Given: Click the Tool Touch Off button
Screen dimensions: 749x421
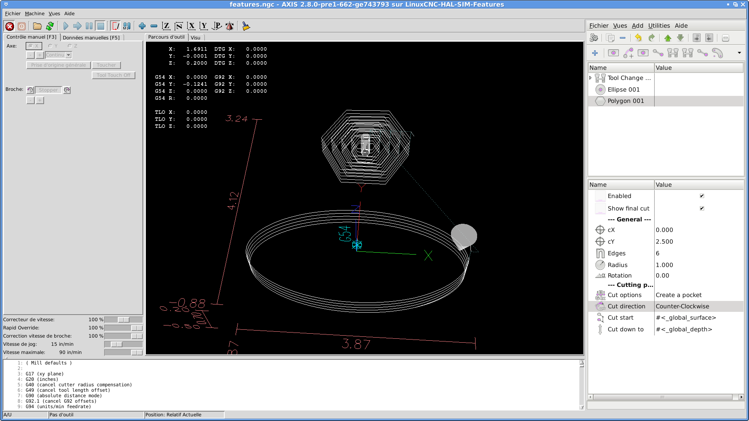Looking at the screenshot, I should tap(114, 75).
